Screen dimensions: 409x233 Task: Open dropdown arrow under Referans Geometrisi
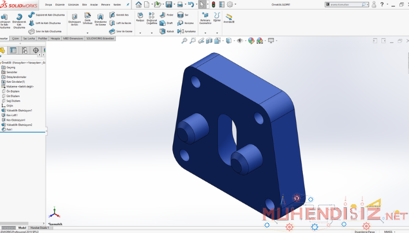pyautogui.click(x=205, y=33)
